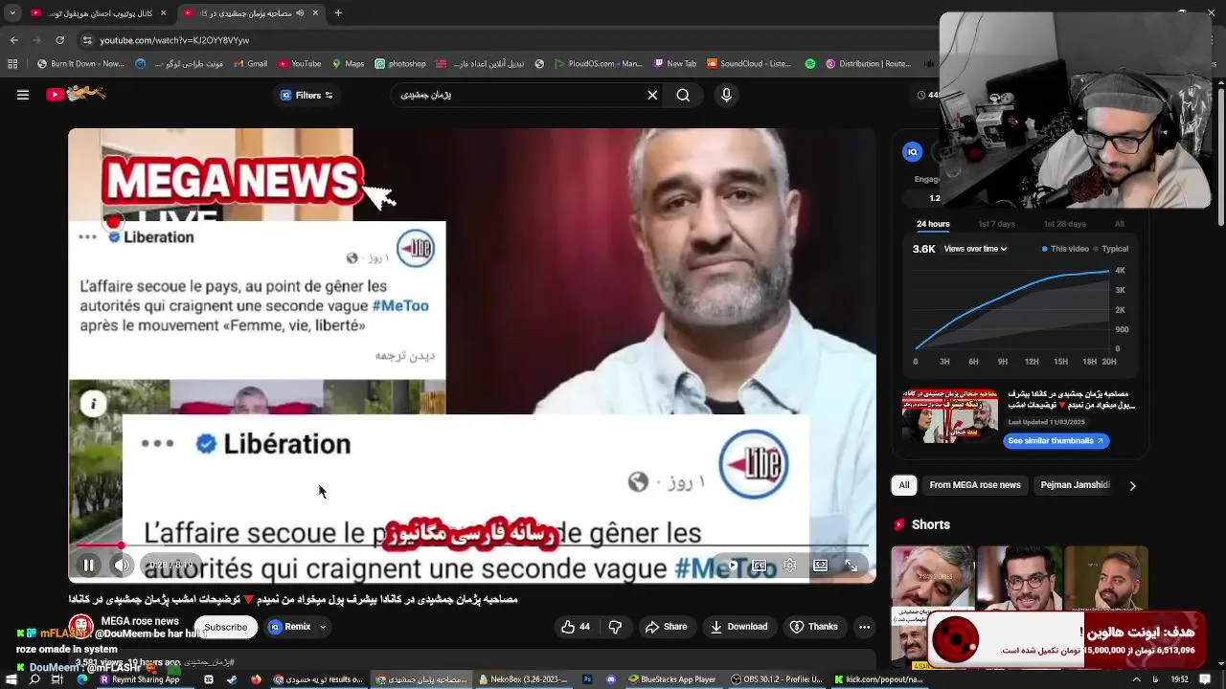Close the active YouTube tab

[316, 13]
